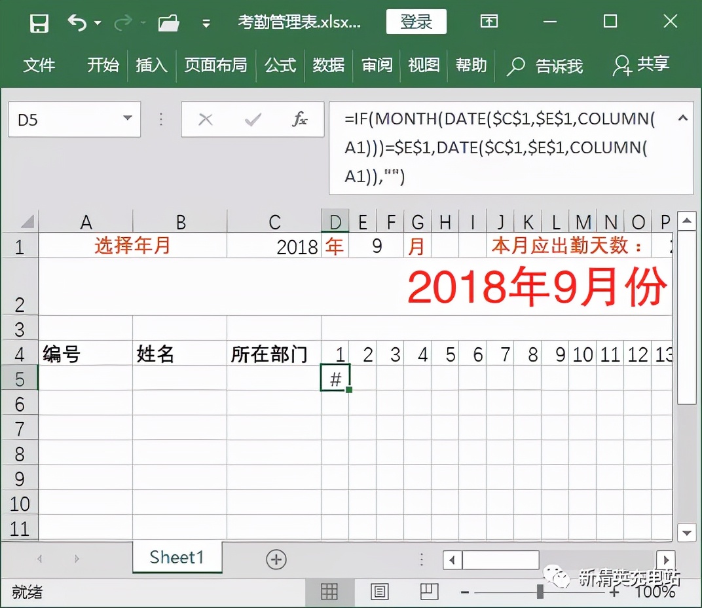Collapse the expanded formula bar chevron
The height and width of the screenshot is (608, 702).
point(683,118)
